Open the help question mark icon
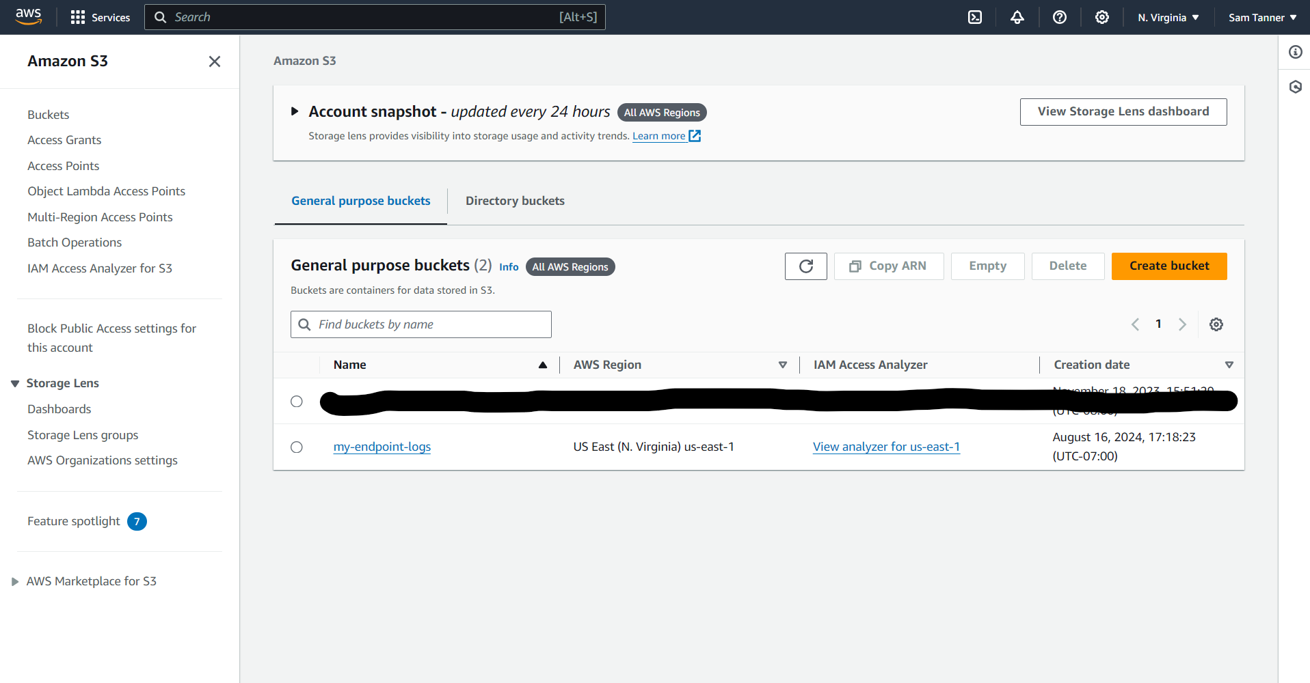1310x683 pixels. coord(1060,17)
